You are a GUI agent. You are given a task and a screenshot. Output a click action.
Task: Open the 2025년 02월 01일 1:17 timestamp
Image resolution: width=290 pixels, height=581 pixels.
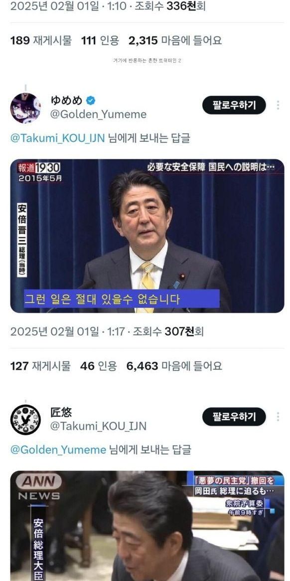67,331
